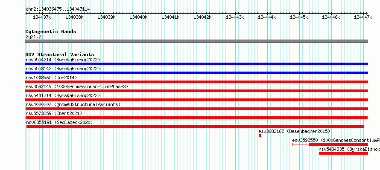
Task: Open esv3592549 (1000GenomesConsortiumPhase3) label
Action: (77, 86)
